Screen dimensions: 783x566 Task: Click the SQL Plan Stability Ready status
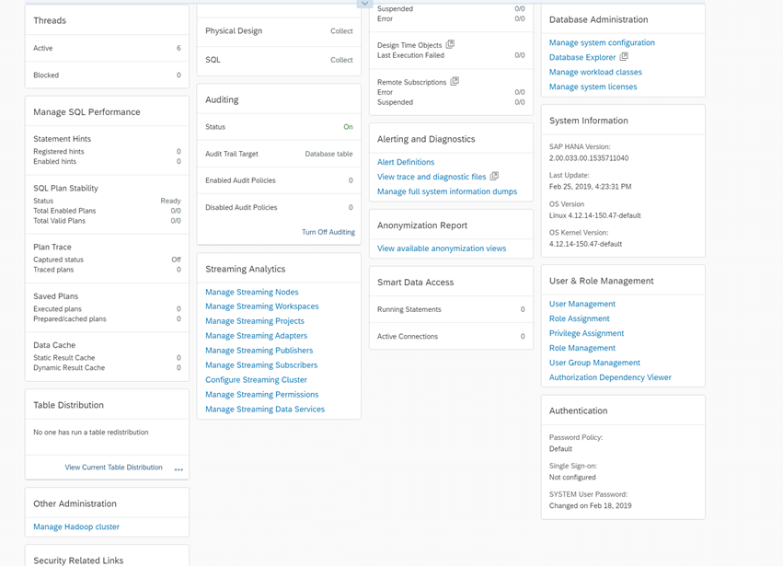click(171, 201)
